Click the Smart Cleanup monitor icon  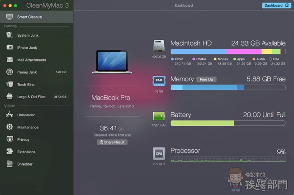[9, 17]
